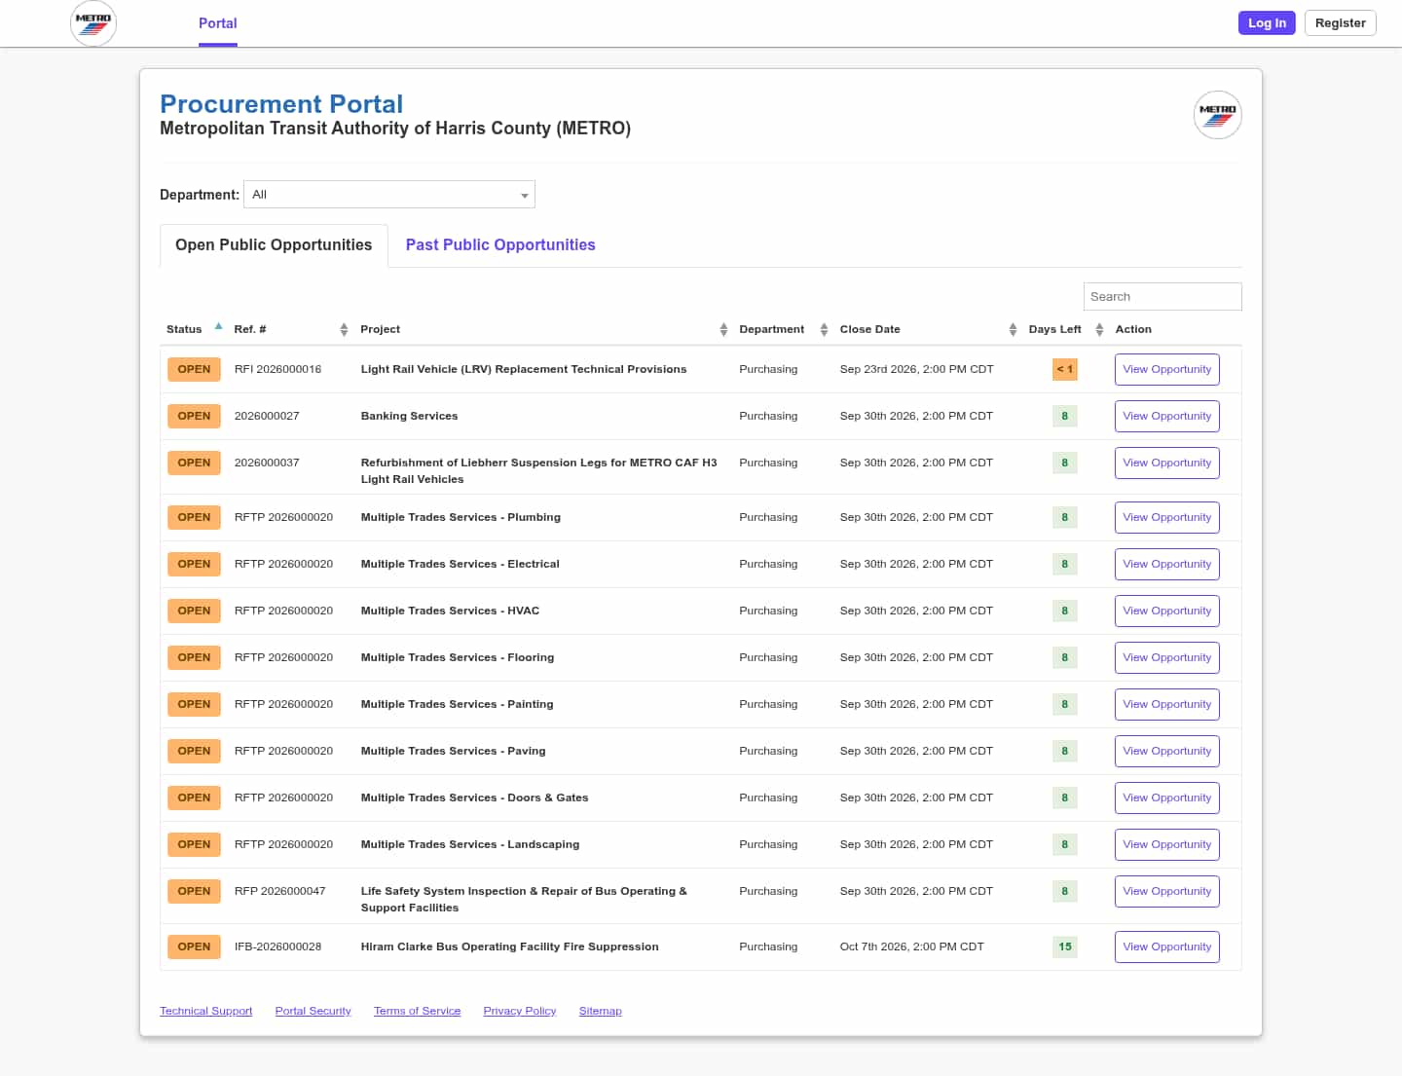Click the Register button

point(1341,23)
